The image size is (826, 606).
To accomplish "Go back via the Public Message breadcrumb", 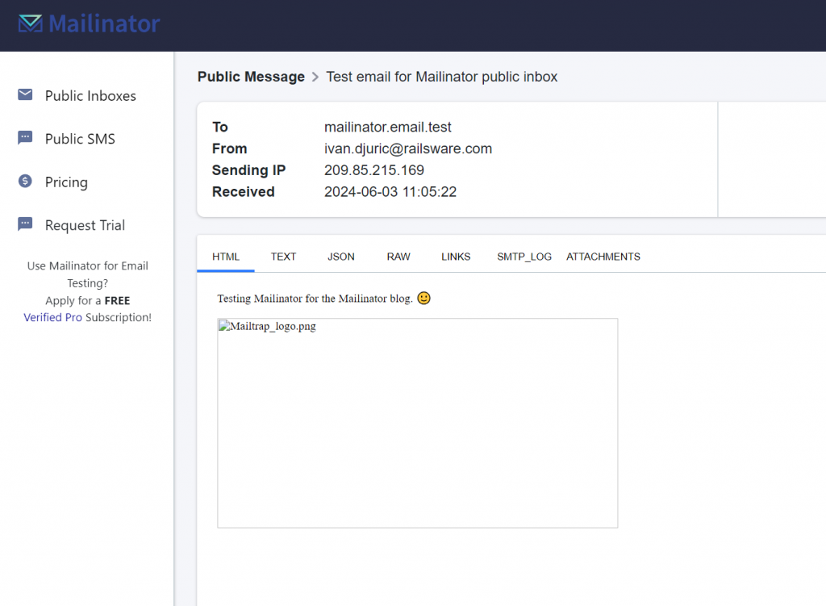I will 251,77.
